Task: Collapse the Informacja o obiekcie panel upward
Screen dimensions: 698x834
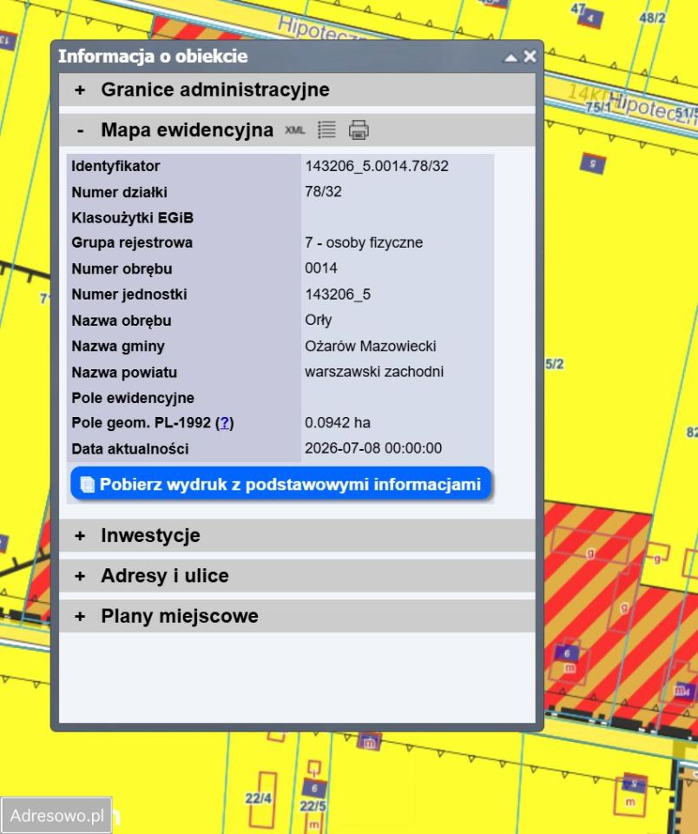Action: coord(510,57)
